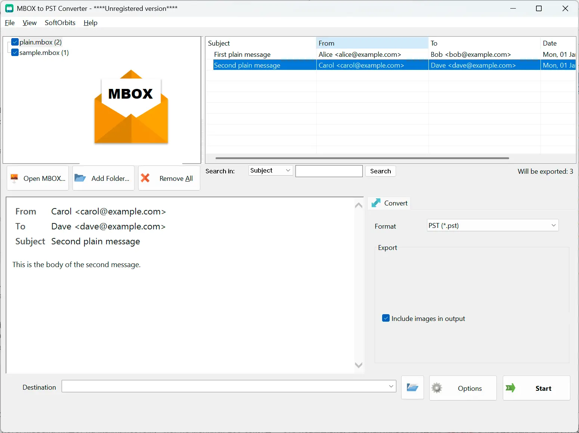The height and width of the screenshot is (433, 579).
Task: Sort by the Subject column header
Action: tap(261, 43)
